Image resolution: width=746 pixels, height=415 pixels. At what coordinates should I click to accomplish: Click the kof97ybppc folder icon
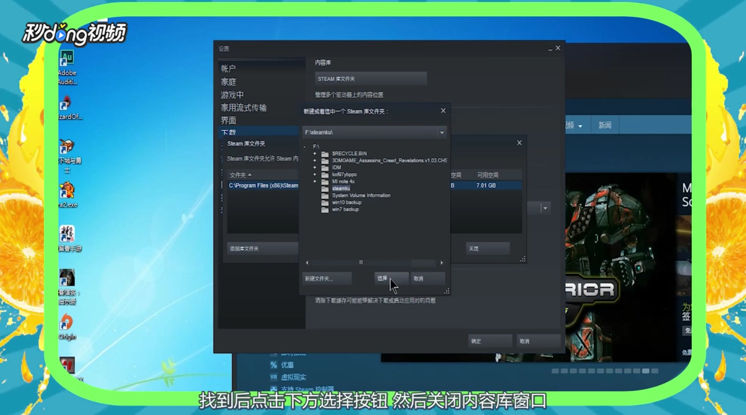[x=325, y=175]
